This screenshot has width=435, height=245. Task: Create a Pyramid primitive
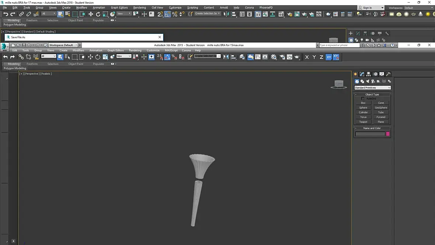(x=381, y=117)
